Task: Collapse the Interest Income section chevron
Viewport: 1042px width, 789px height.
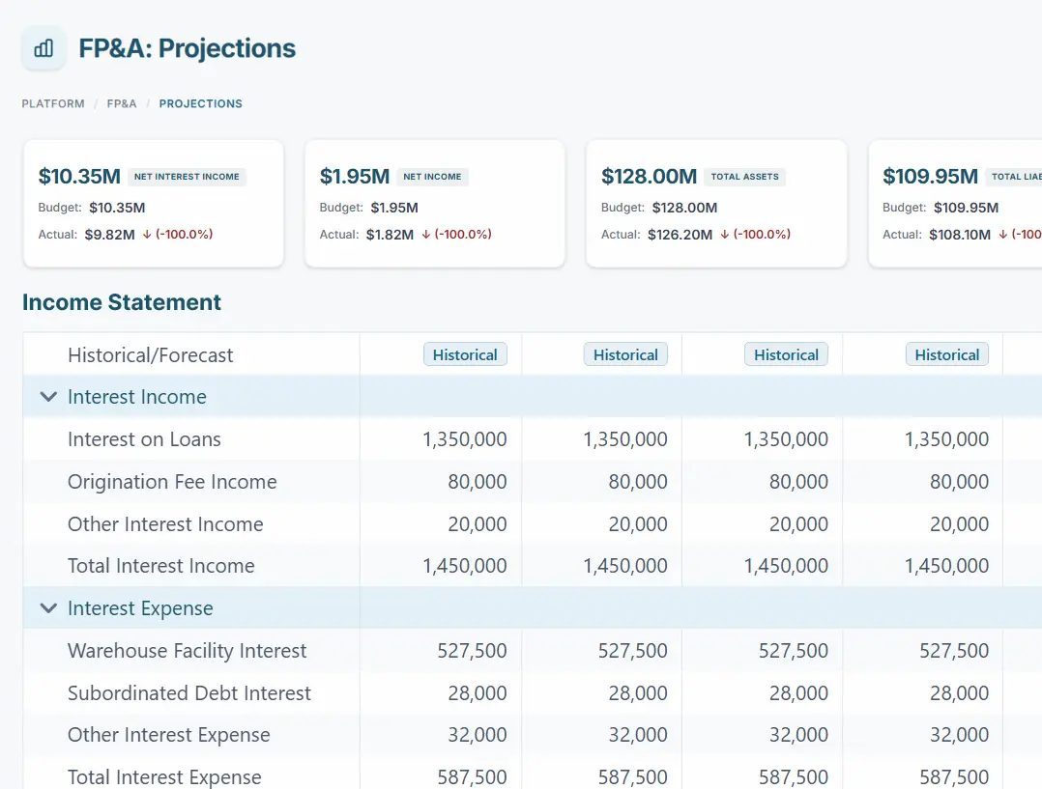Action: (48, 397)
